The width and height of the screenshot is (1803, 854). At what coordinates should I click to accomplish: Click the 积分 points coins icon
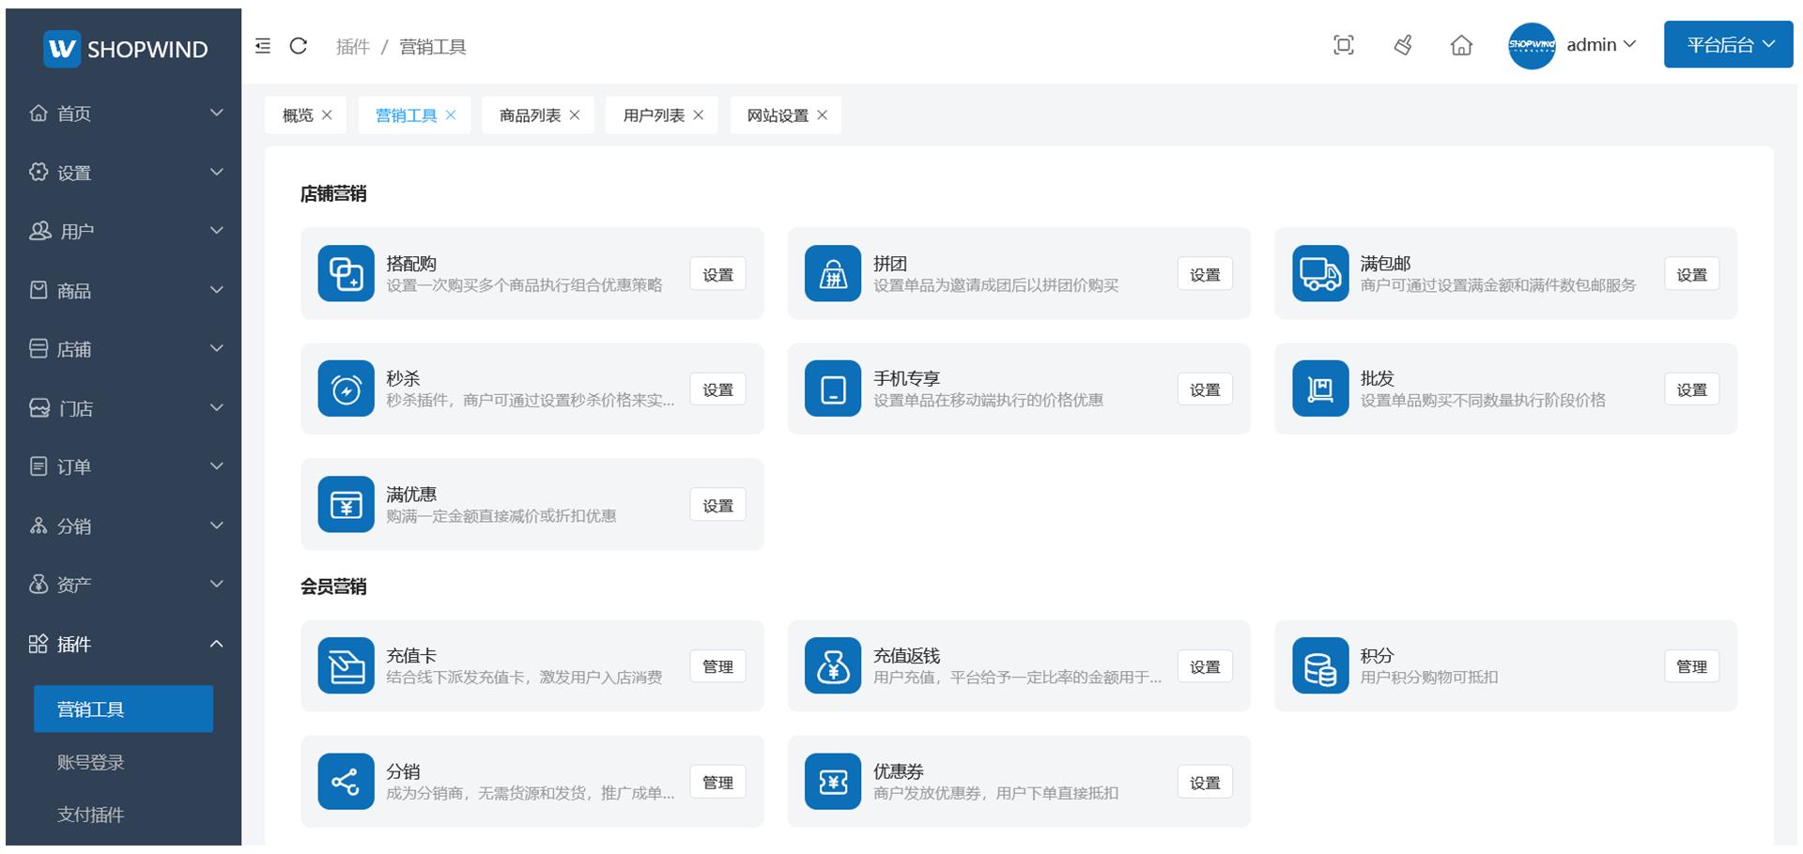(x=1318, y=666)
